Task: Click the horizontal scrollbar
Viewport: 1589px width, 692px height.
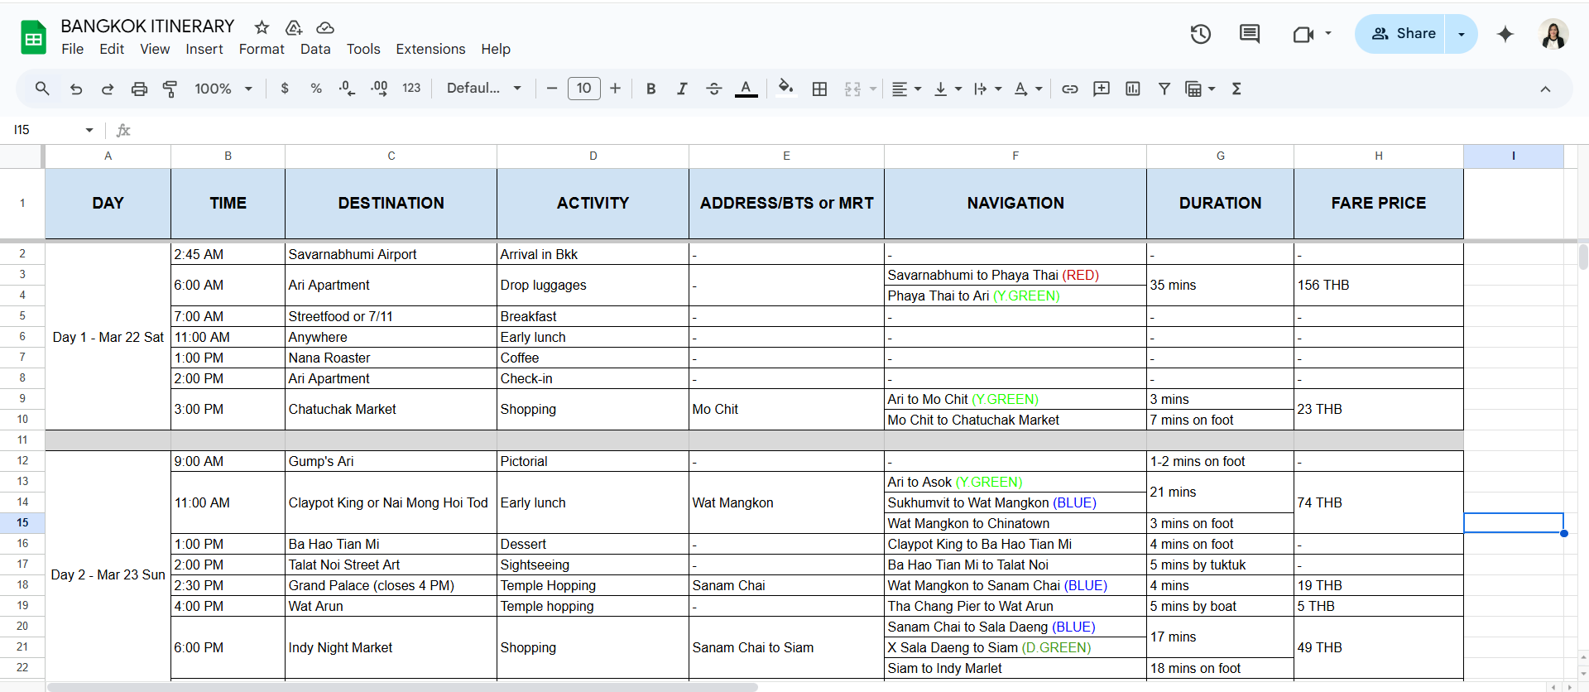Action: pyautogui.click(x=402, y=687)
